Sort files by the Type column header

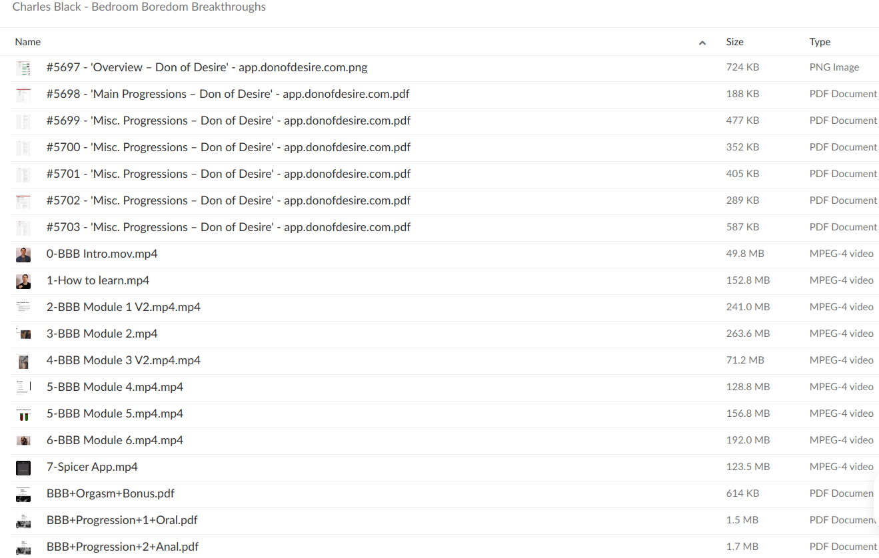(820, 42)
